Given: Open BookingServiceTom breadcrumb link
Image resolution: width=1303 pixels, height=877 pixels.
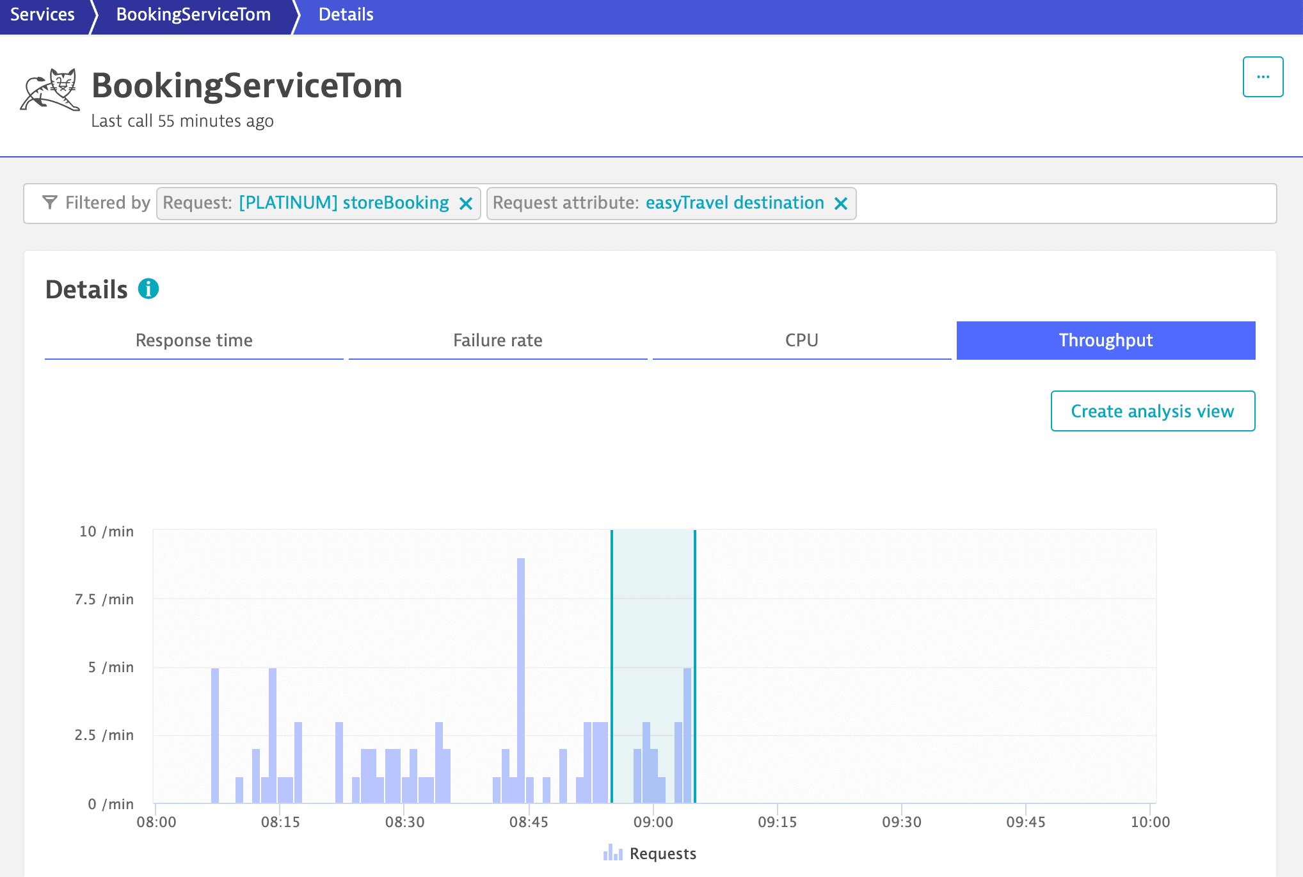Looking at the screenshot, I should coord(193,14).
